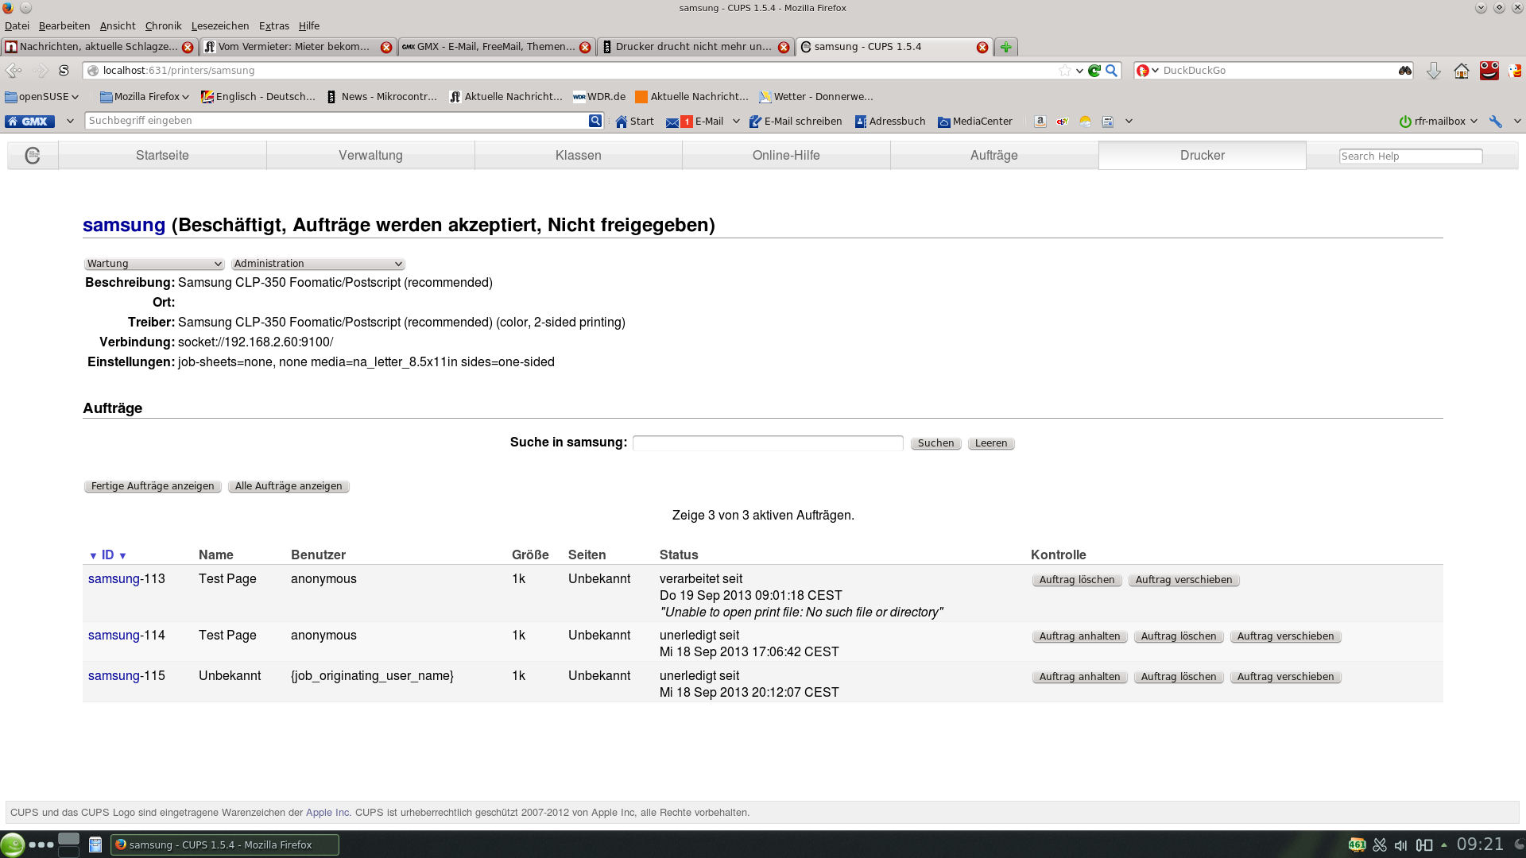Click the samsung printer title link
Viewport: 1526px width, 858px height.
pyautogui.click(x=124, y=226)
